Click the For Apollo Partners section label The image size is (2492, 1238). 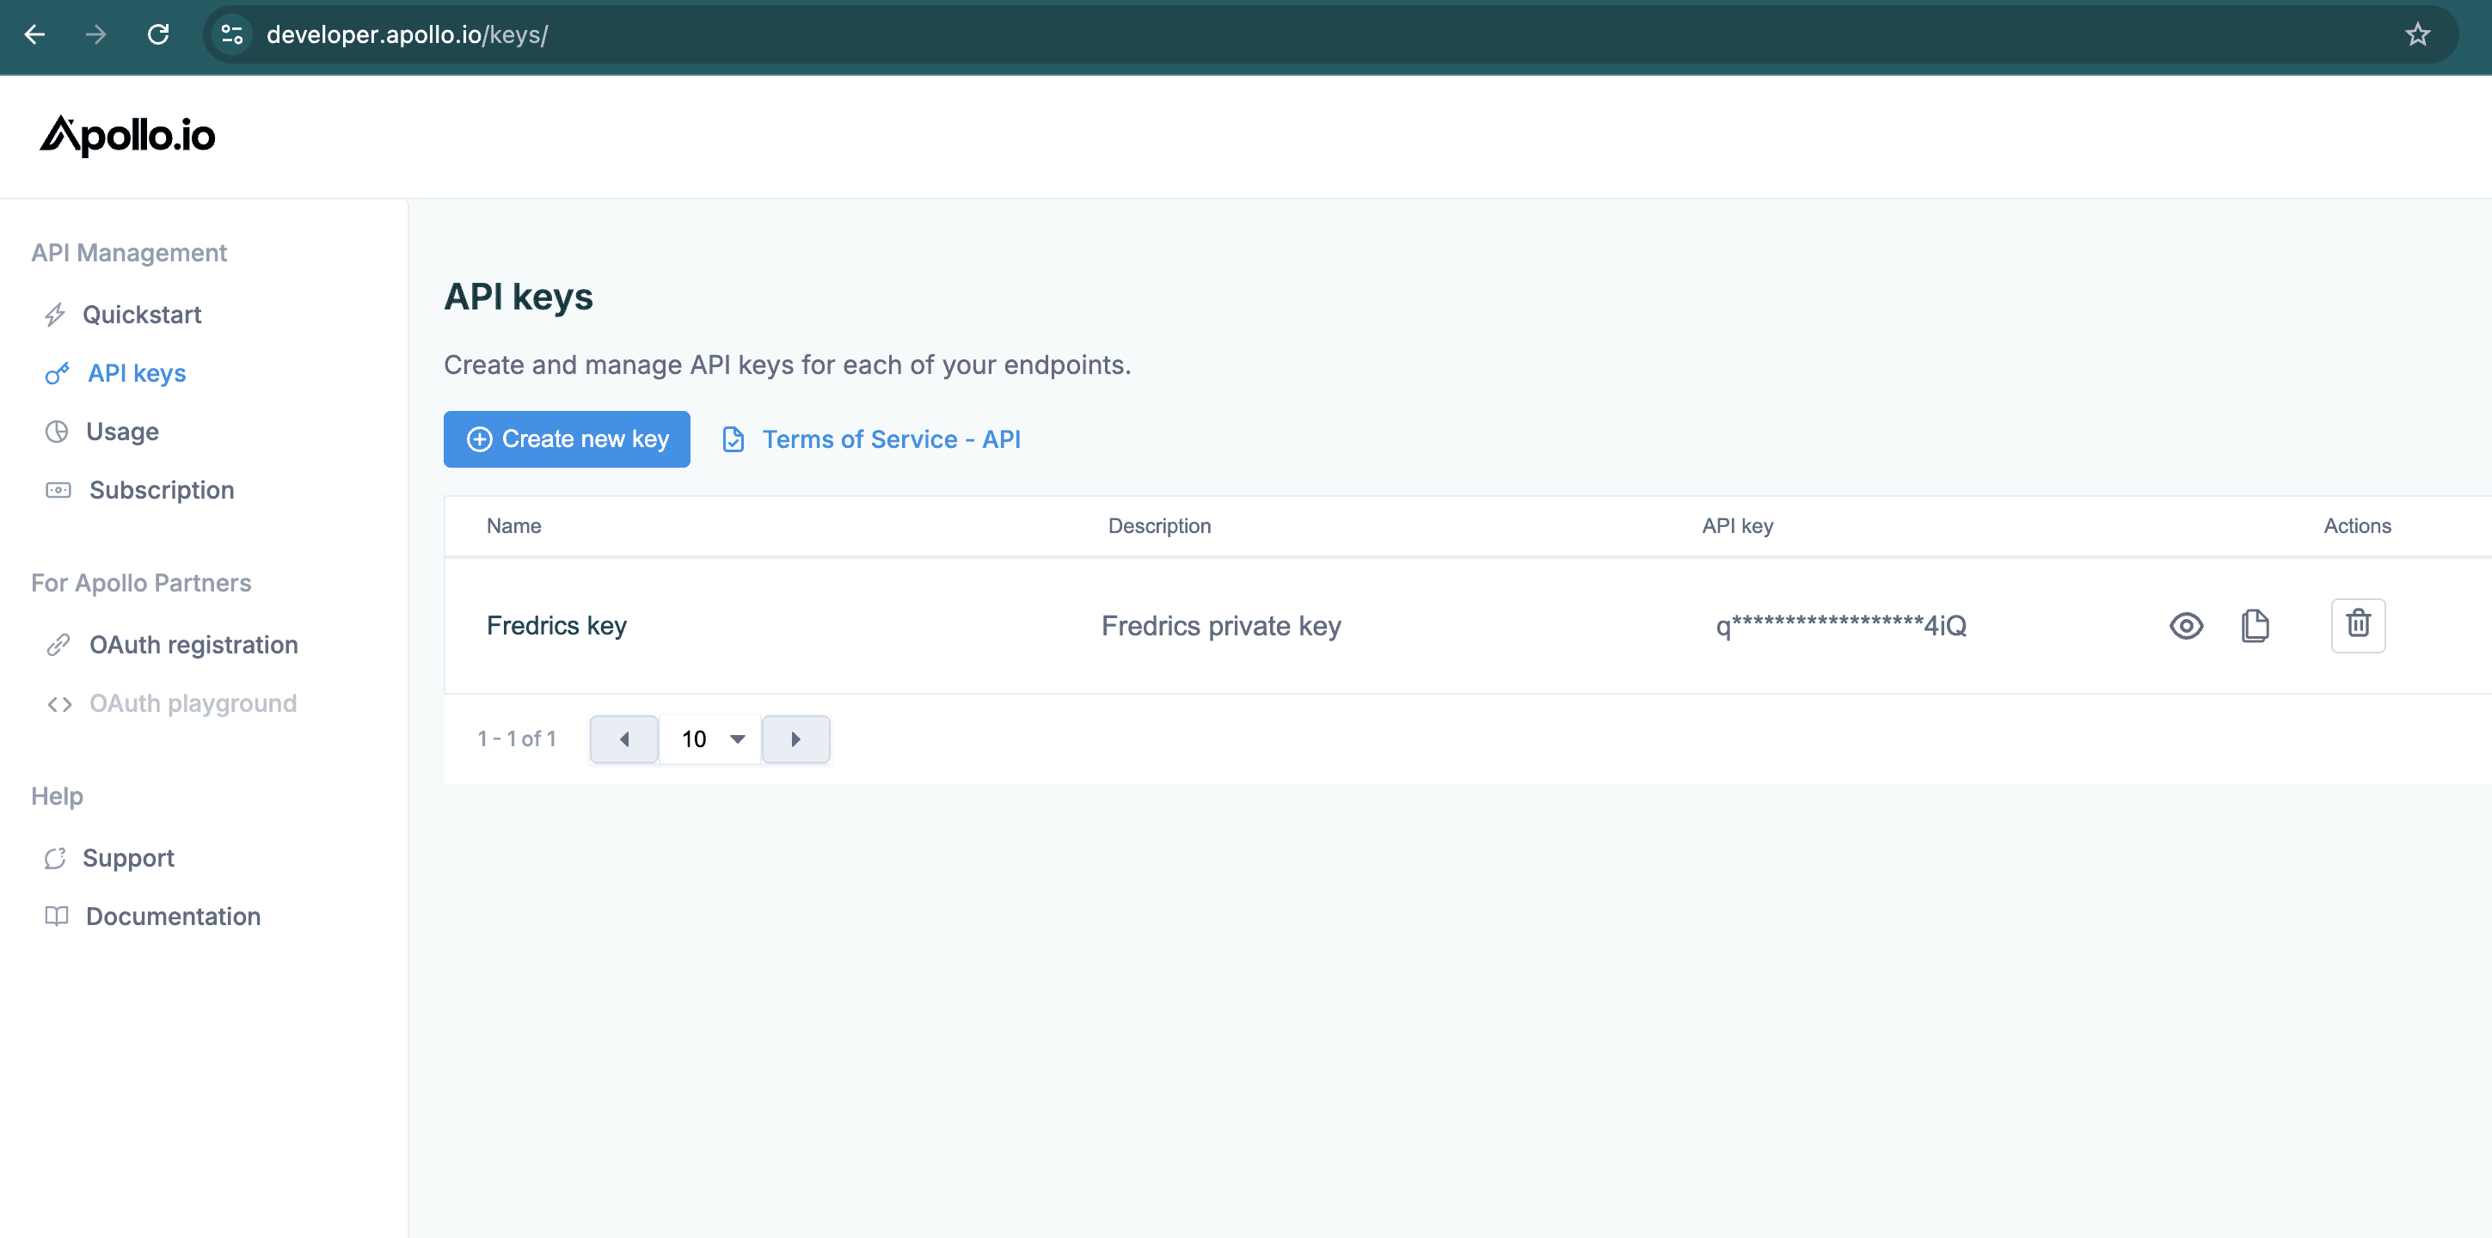[x=141, y=583]
